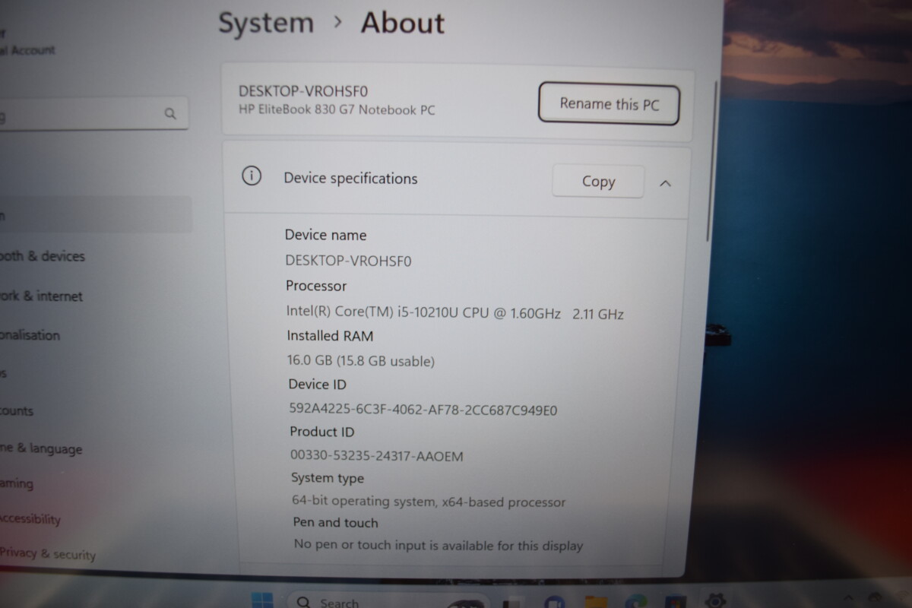Click the HP EliteBook 830 G7 Notebook PC text
The width and height of the screenshot is (912, 608).
[x=337, y=109]
